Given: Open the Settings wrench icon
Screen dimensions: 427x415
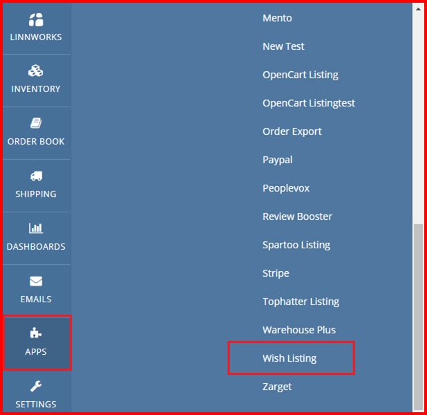Looking at the screenshot, I should [x=36, y=386].
